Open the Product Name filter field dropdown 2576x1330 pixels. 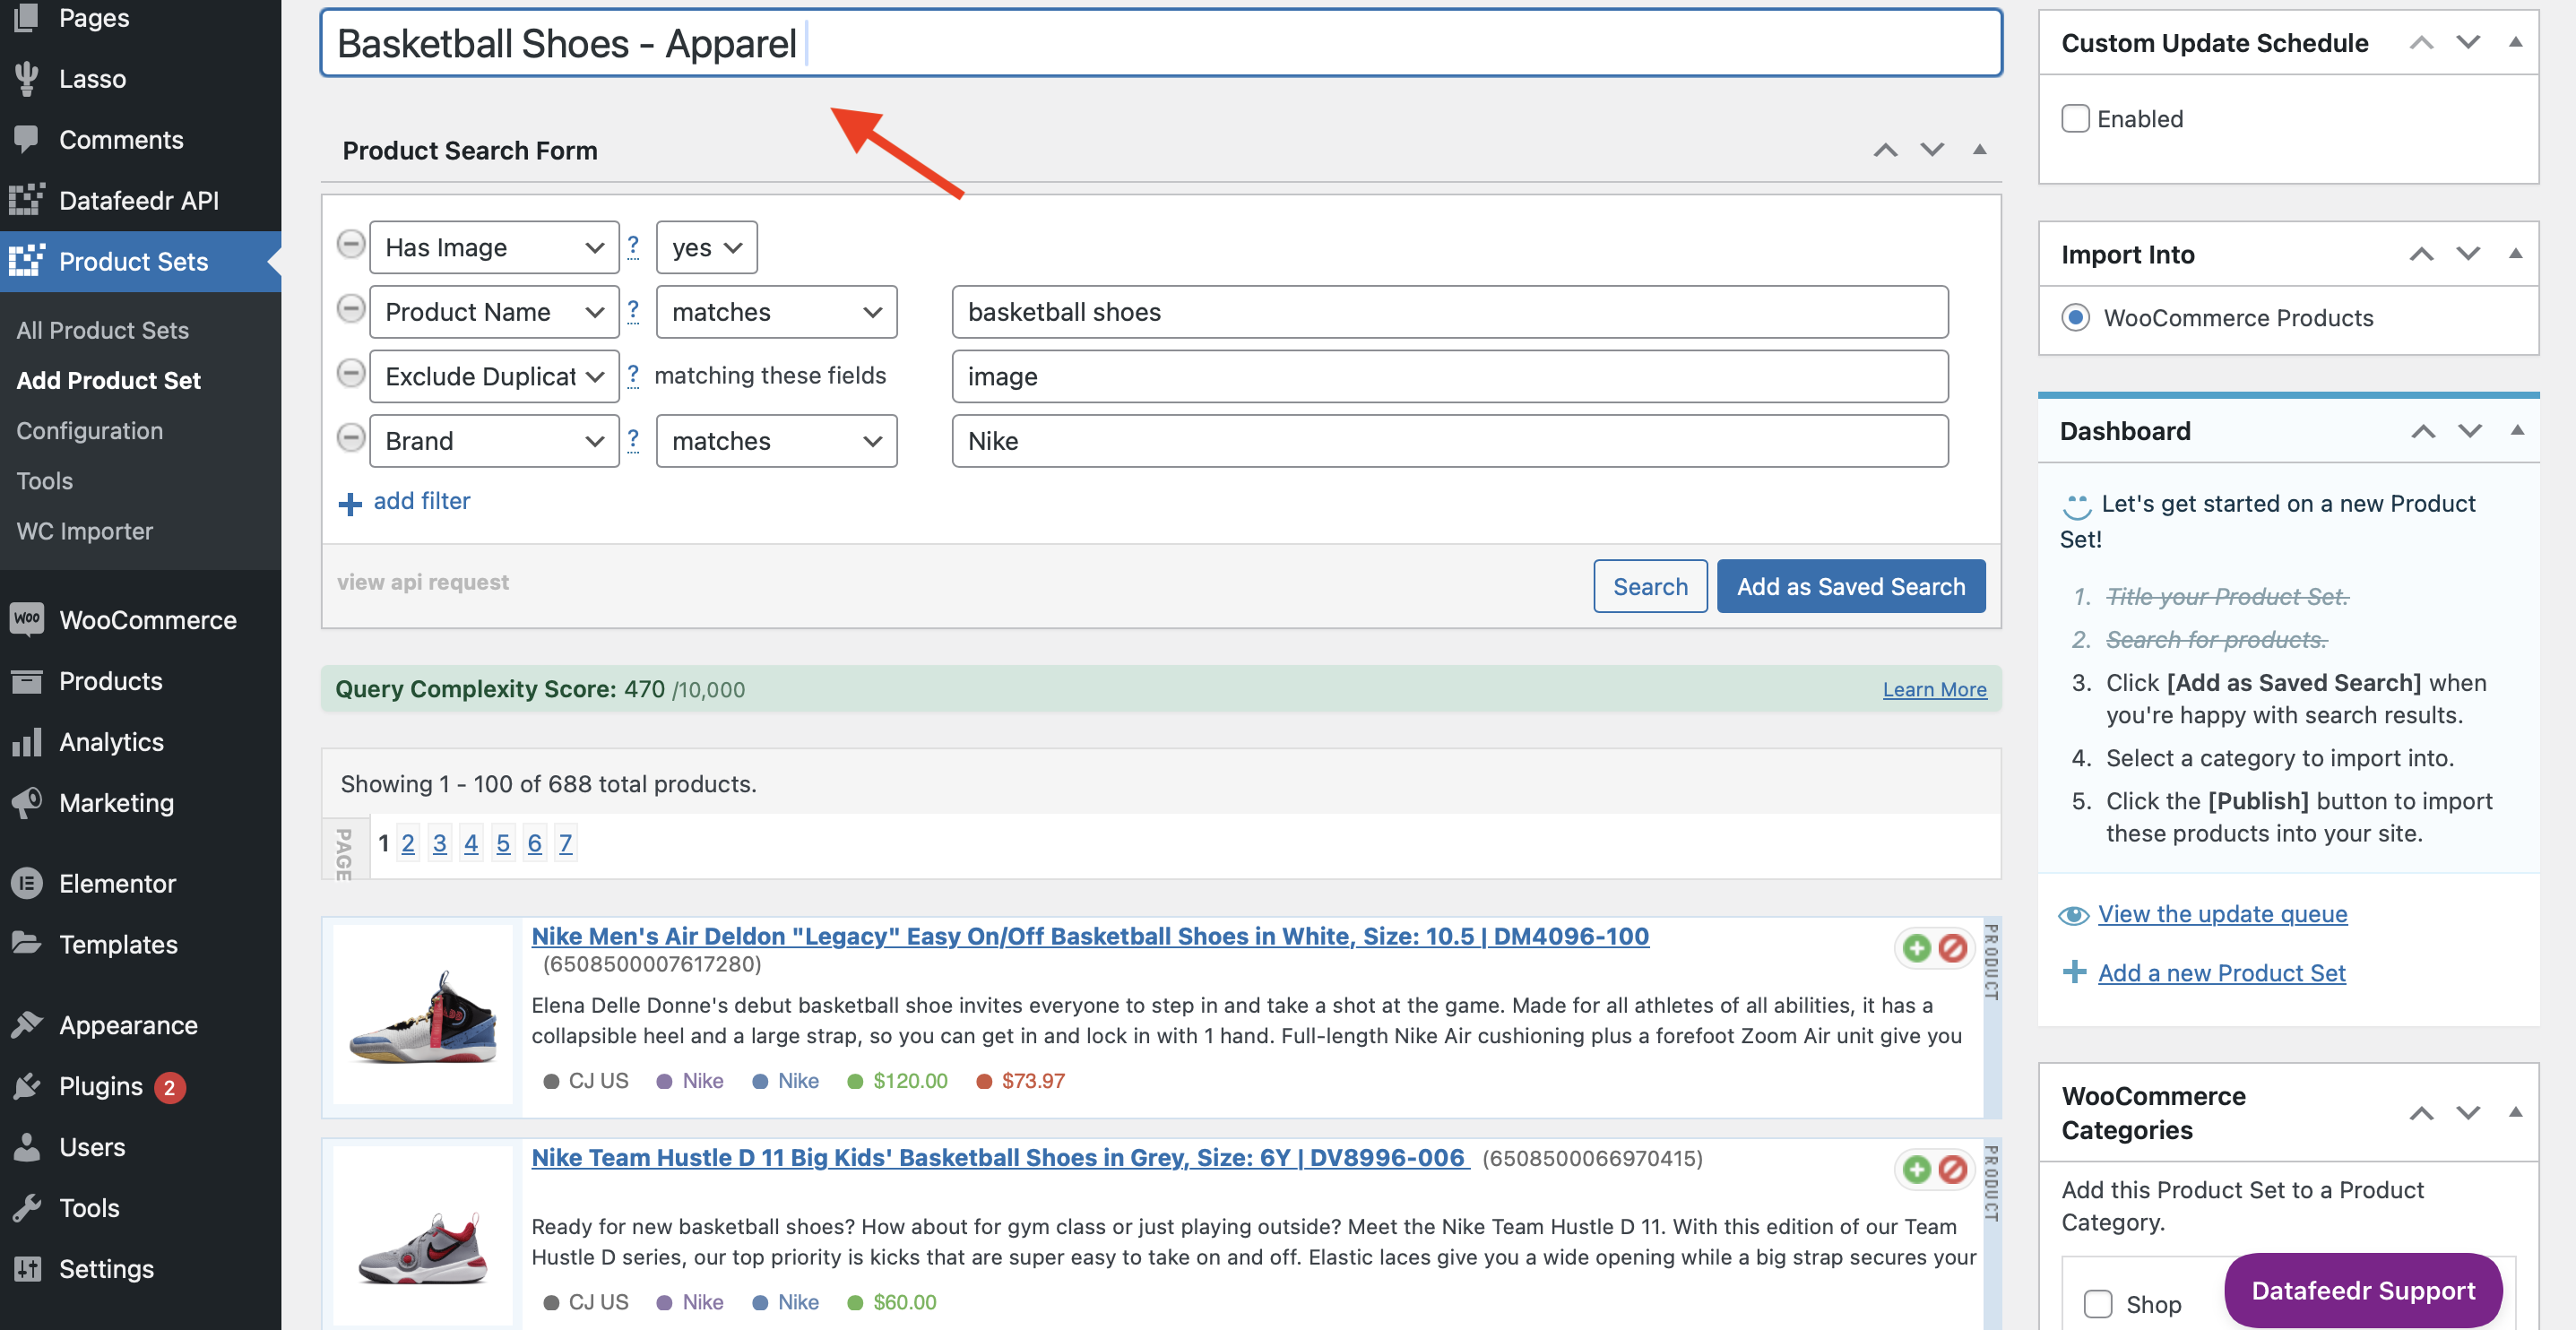pyautogui.click(x=494, y=312)
